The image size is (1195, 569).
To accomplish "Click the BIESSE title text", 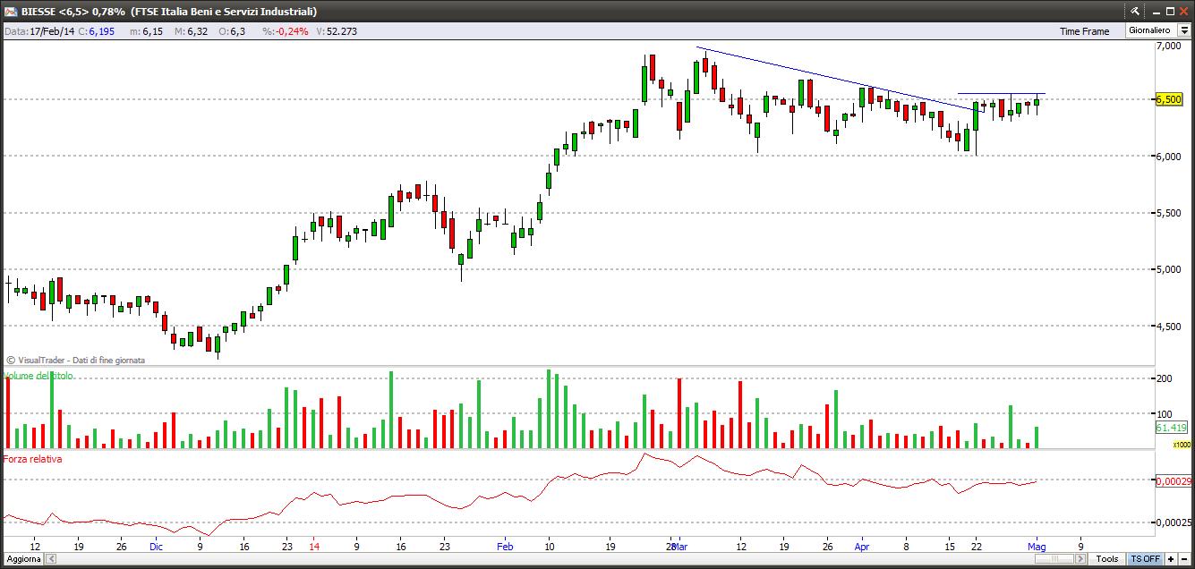I will click(38, 12).
